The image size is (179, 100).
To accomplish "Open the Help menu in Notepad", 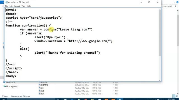I will pyautogui.click(x=29, y=6).
